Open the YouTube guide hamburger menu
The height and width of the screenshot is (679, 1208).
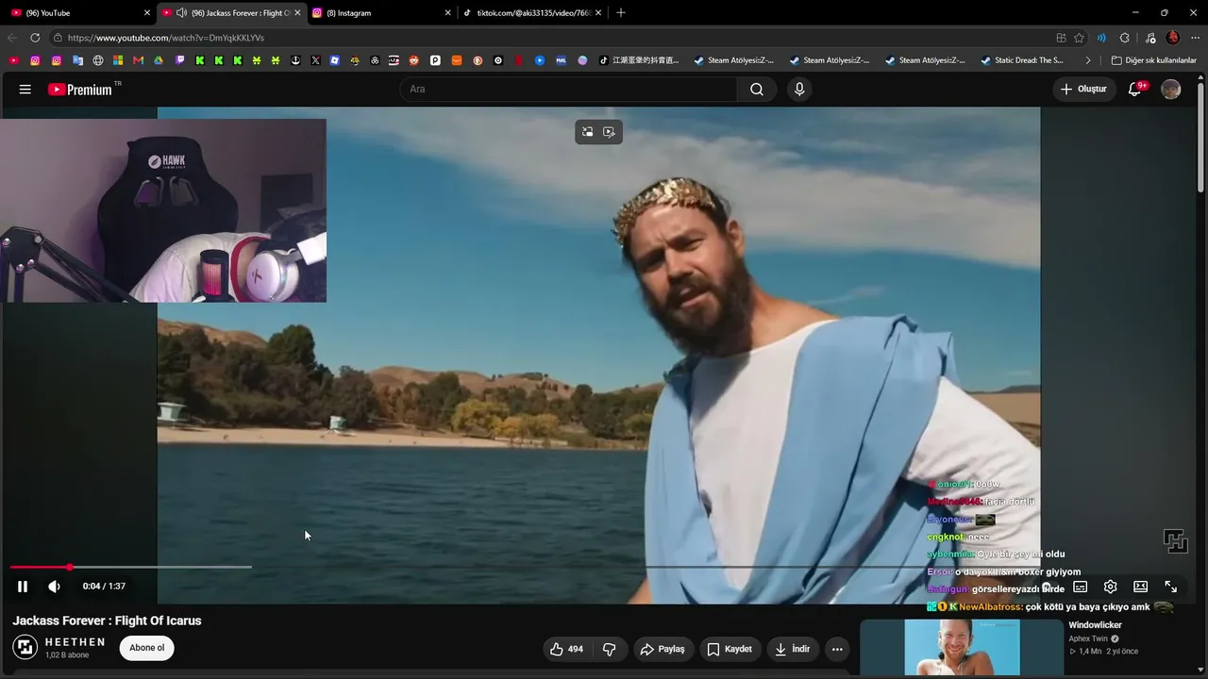click(25, 90)
